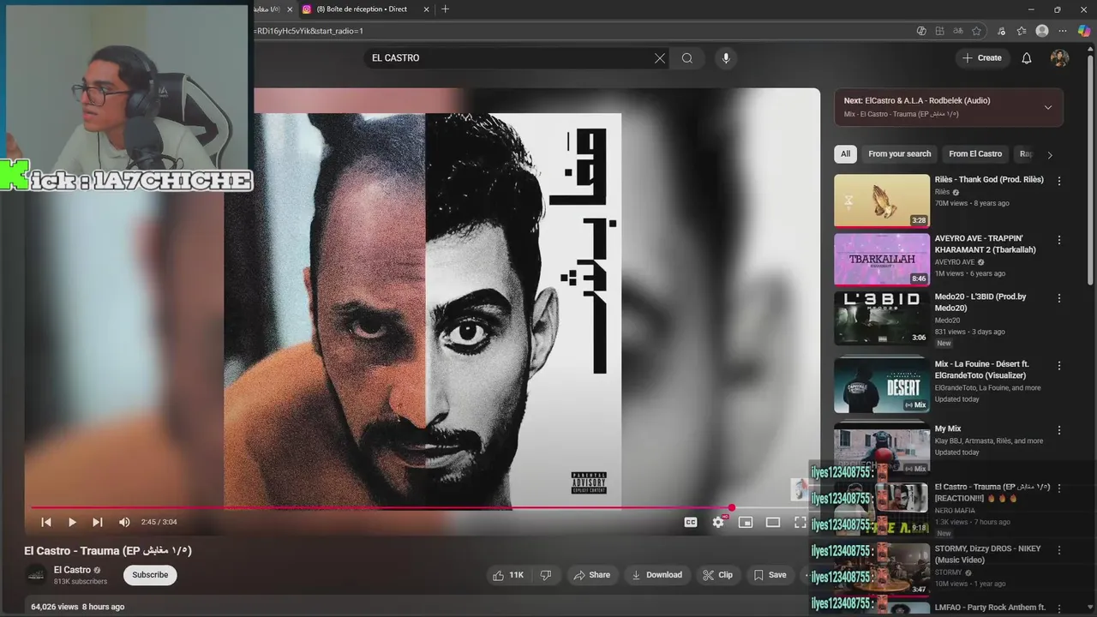Click the Create button
This screenshot has width=1097, height=617.
(x=982, y=58)
